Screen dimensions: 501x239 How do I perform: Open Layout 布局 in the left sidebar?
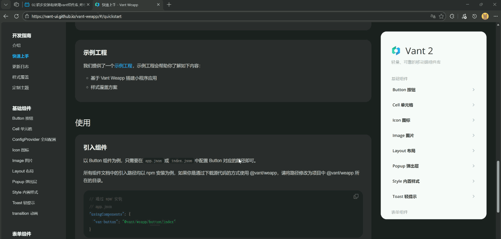[x=23, y=171]
